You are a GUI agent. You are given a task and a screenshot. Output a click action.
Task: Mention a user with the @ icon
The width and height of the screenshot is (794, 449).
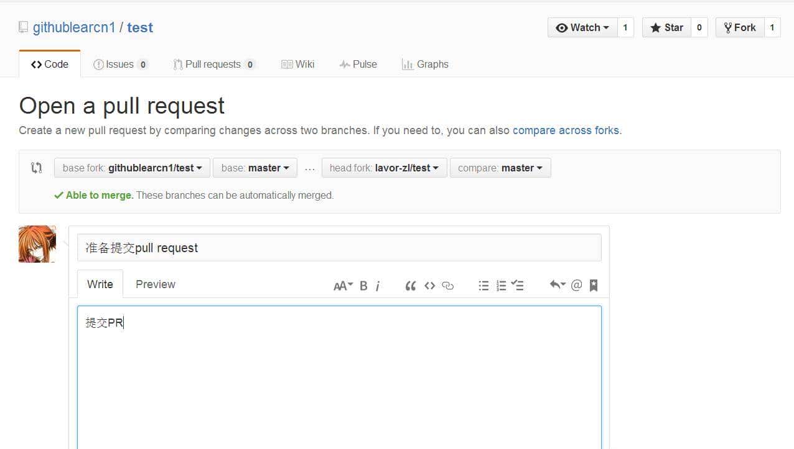(x=576, y=285)
